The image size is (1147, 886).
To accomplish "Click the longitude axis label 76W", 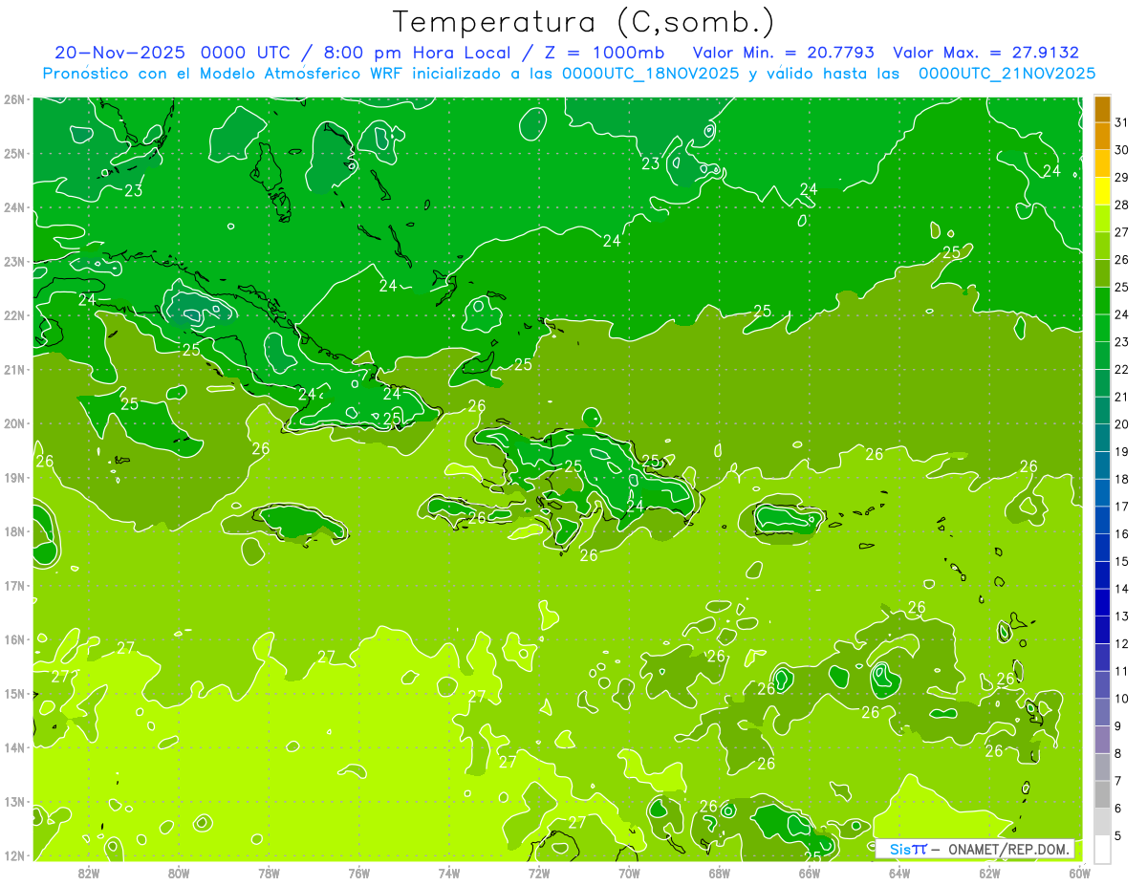I will [x=359, y=872].
